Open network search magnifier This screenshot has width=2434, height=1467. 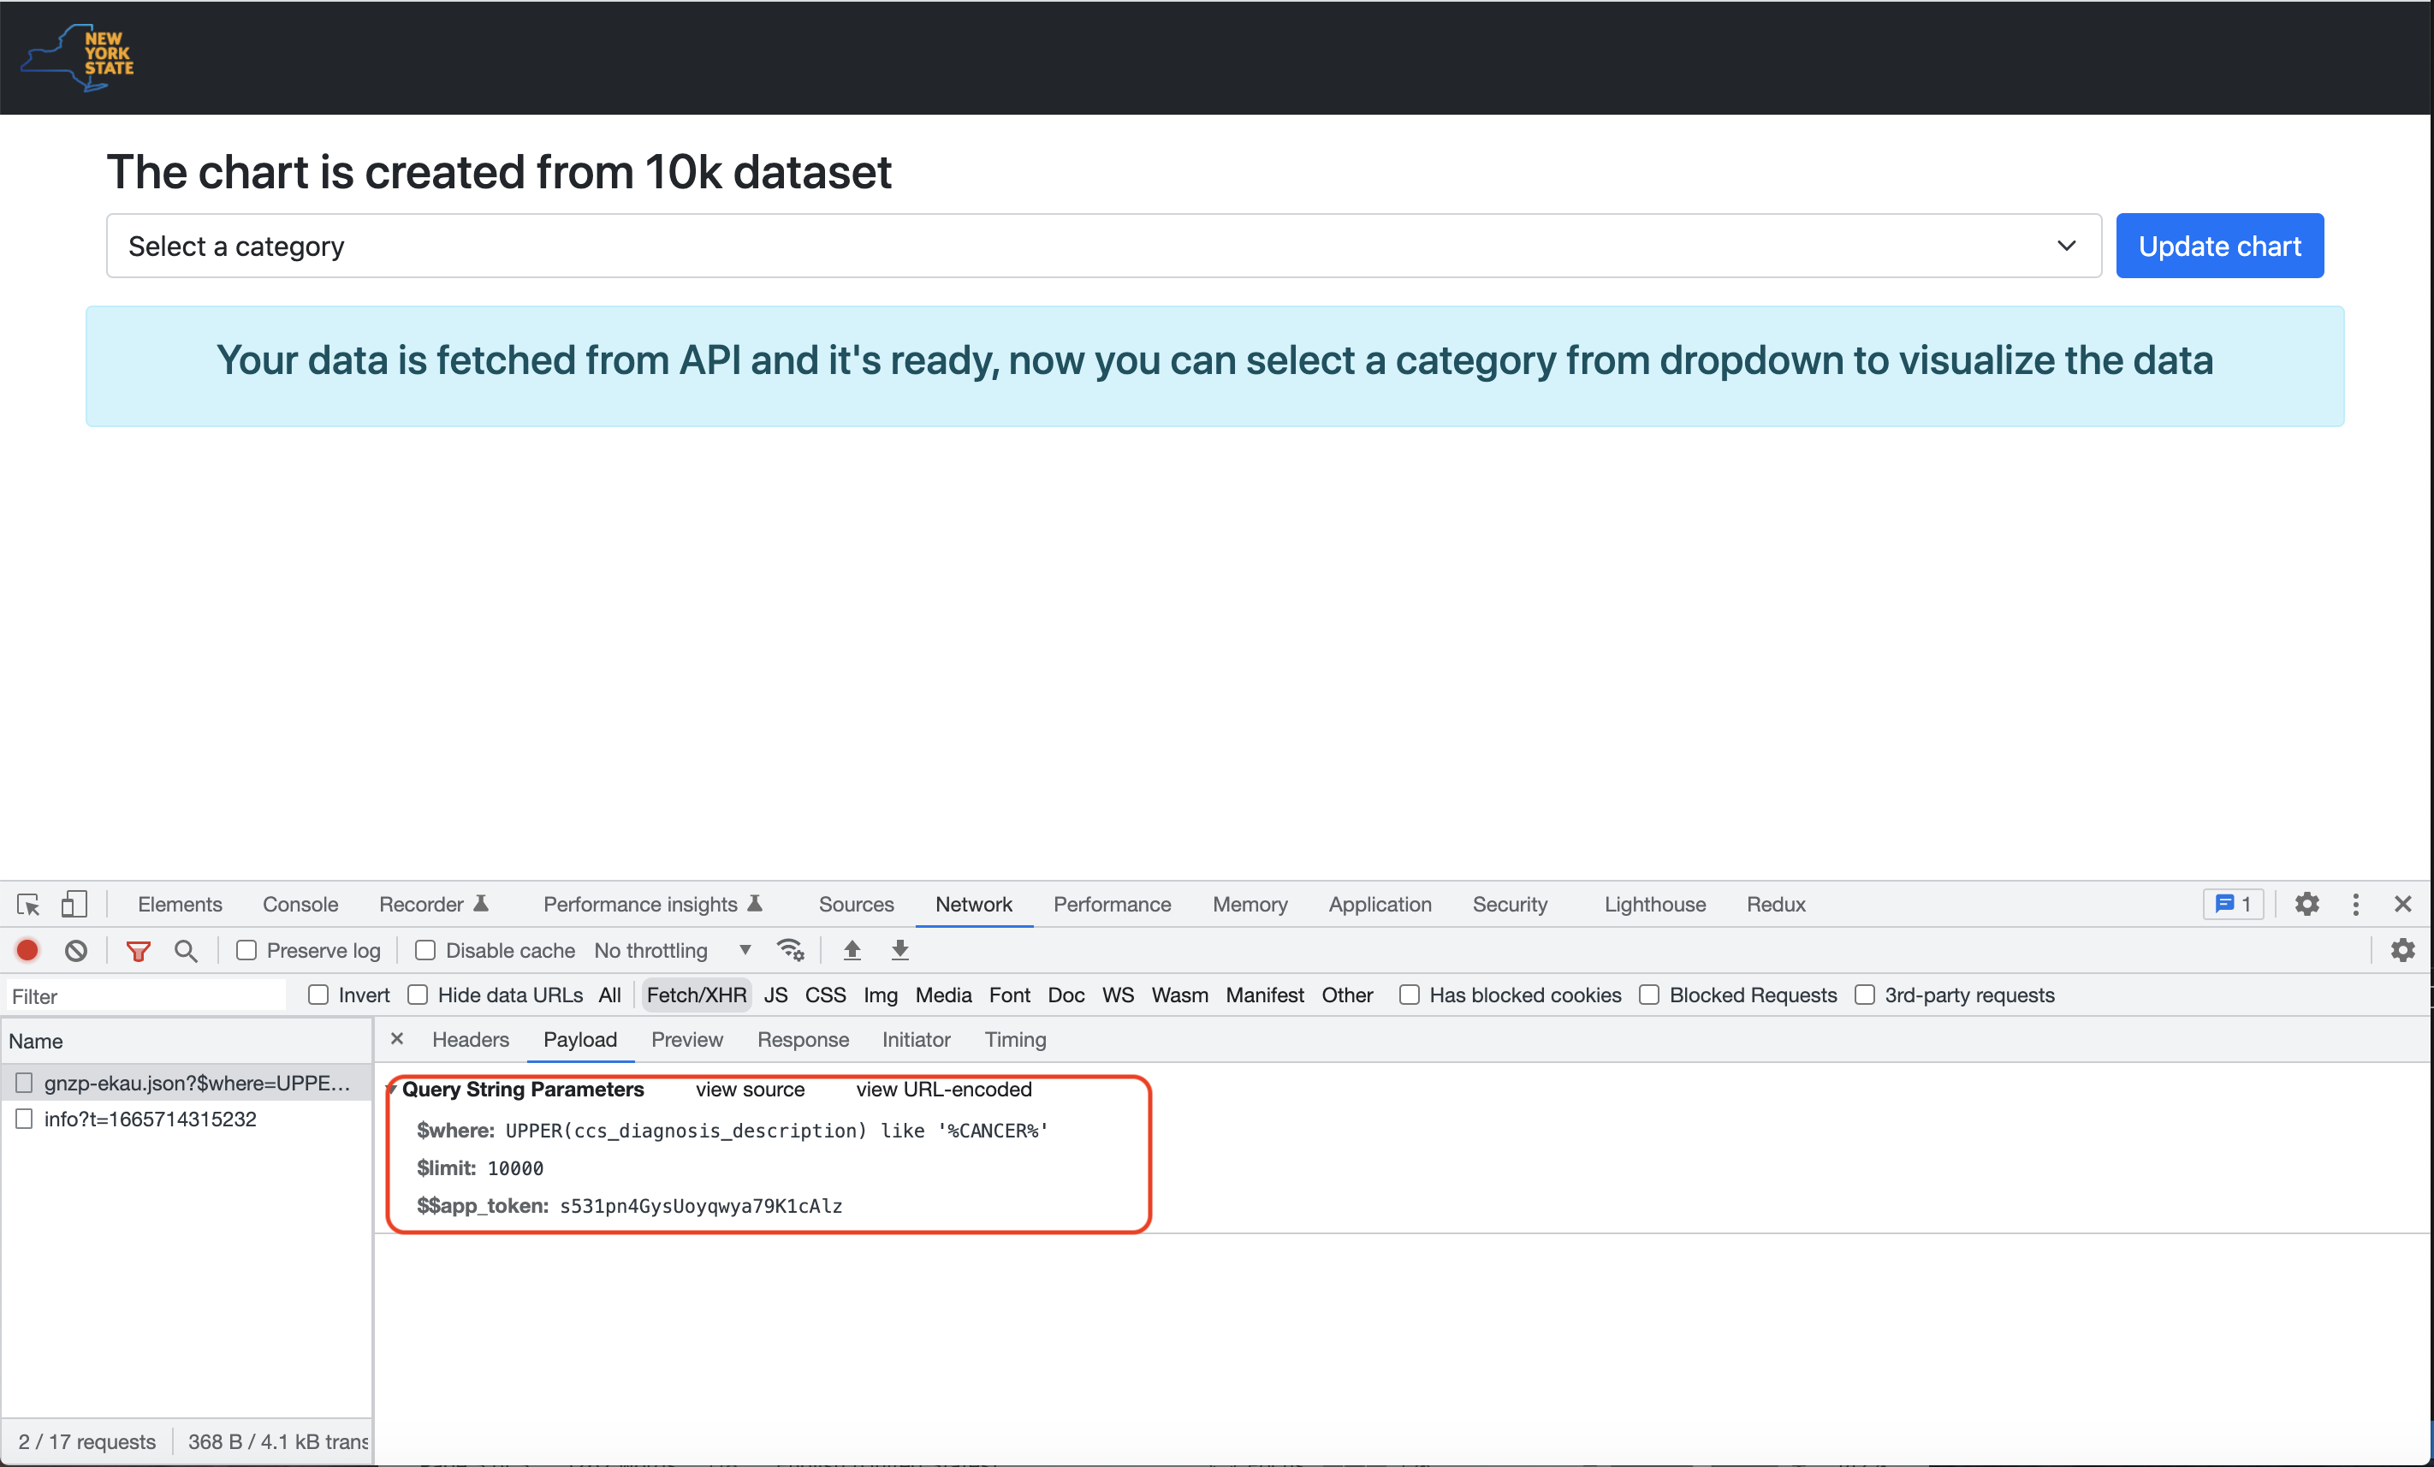tap(186, 950)
